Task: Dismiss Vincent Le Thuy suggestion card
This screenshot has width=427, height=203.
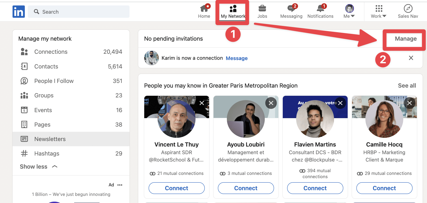Action: (x=202, y=103)
